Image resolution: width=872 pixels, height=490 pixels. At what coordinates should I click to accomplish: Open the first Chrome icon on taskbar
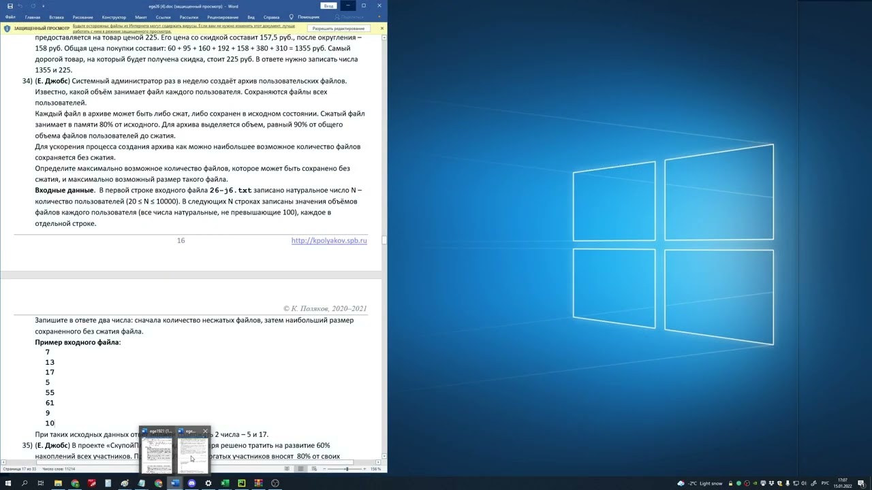pyautogui.click(x=75, y=483)
